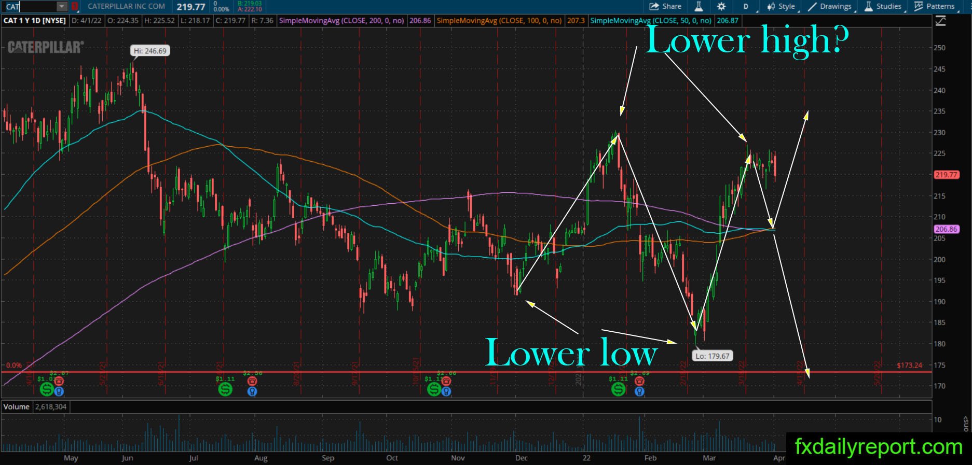The height and width of the screenshot is (465, 972).
Task: Click the red 219.77 price axis tag
Action: point(946,175)
